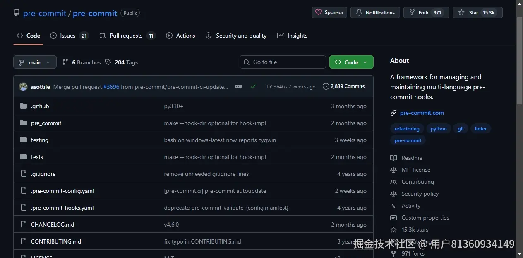Open Custom properties link

[420, 218]
